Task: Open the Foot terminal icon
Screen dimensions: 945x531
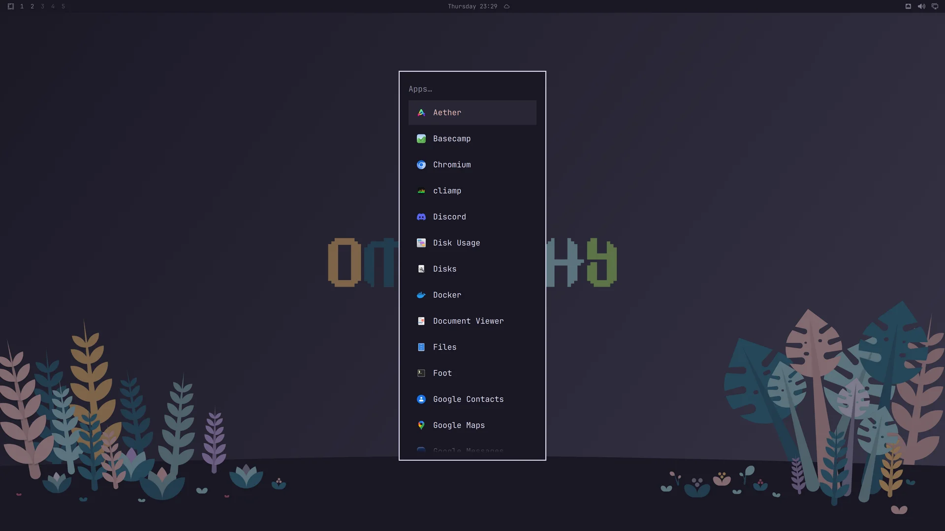Action: click(421, 373)
